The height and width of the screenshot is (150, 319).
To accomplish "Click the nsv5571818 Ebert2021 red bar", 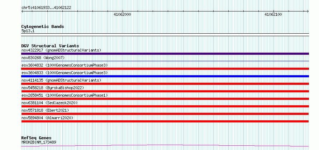I will point(165,114).
